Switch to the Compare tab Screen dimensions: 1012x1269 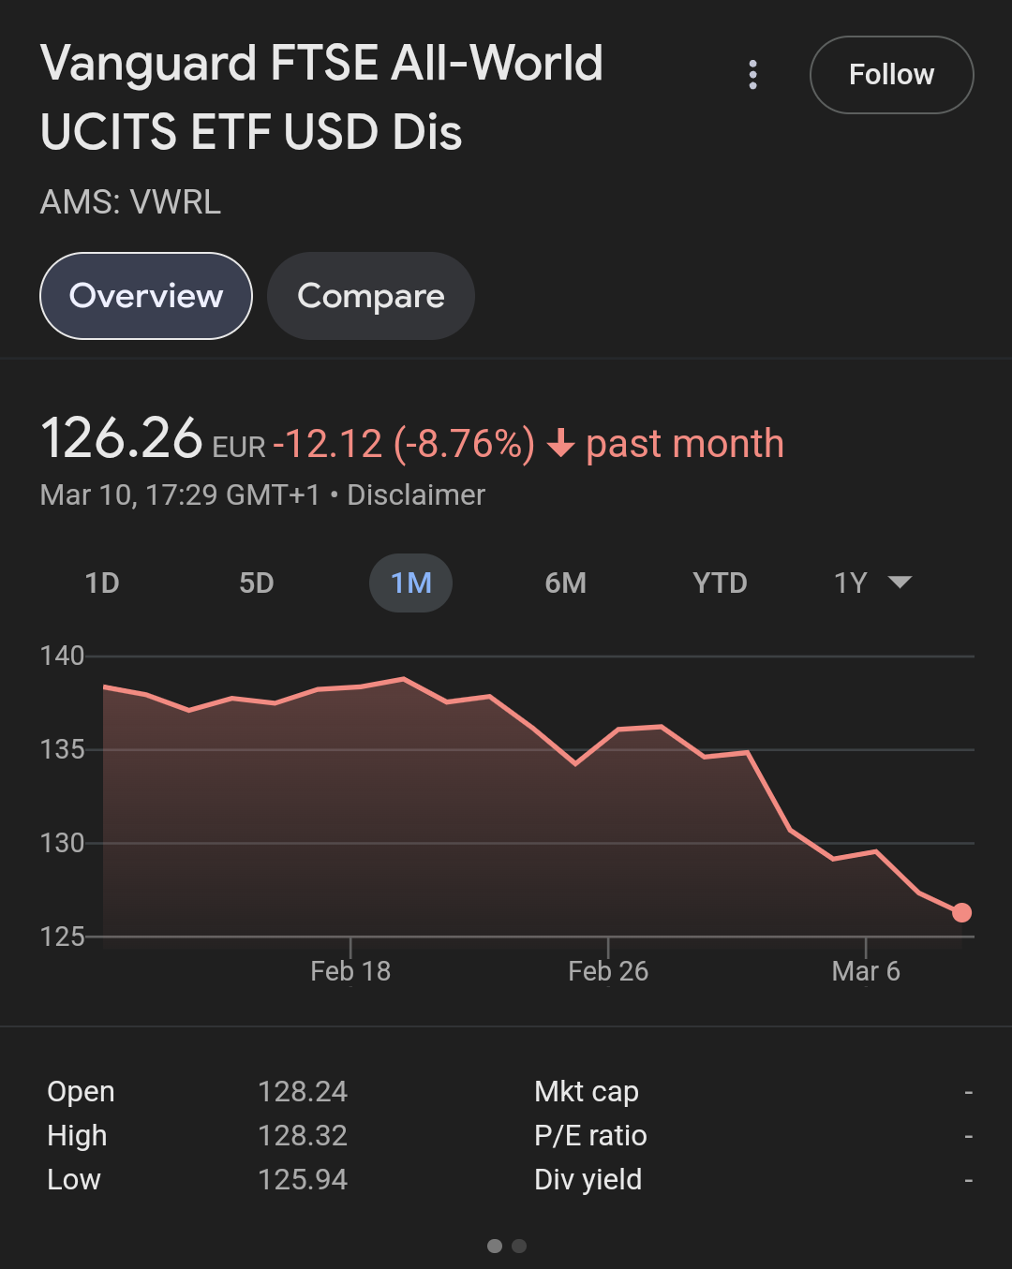point(371,296)
